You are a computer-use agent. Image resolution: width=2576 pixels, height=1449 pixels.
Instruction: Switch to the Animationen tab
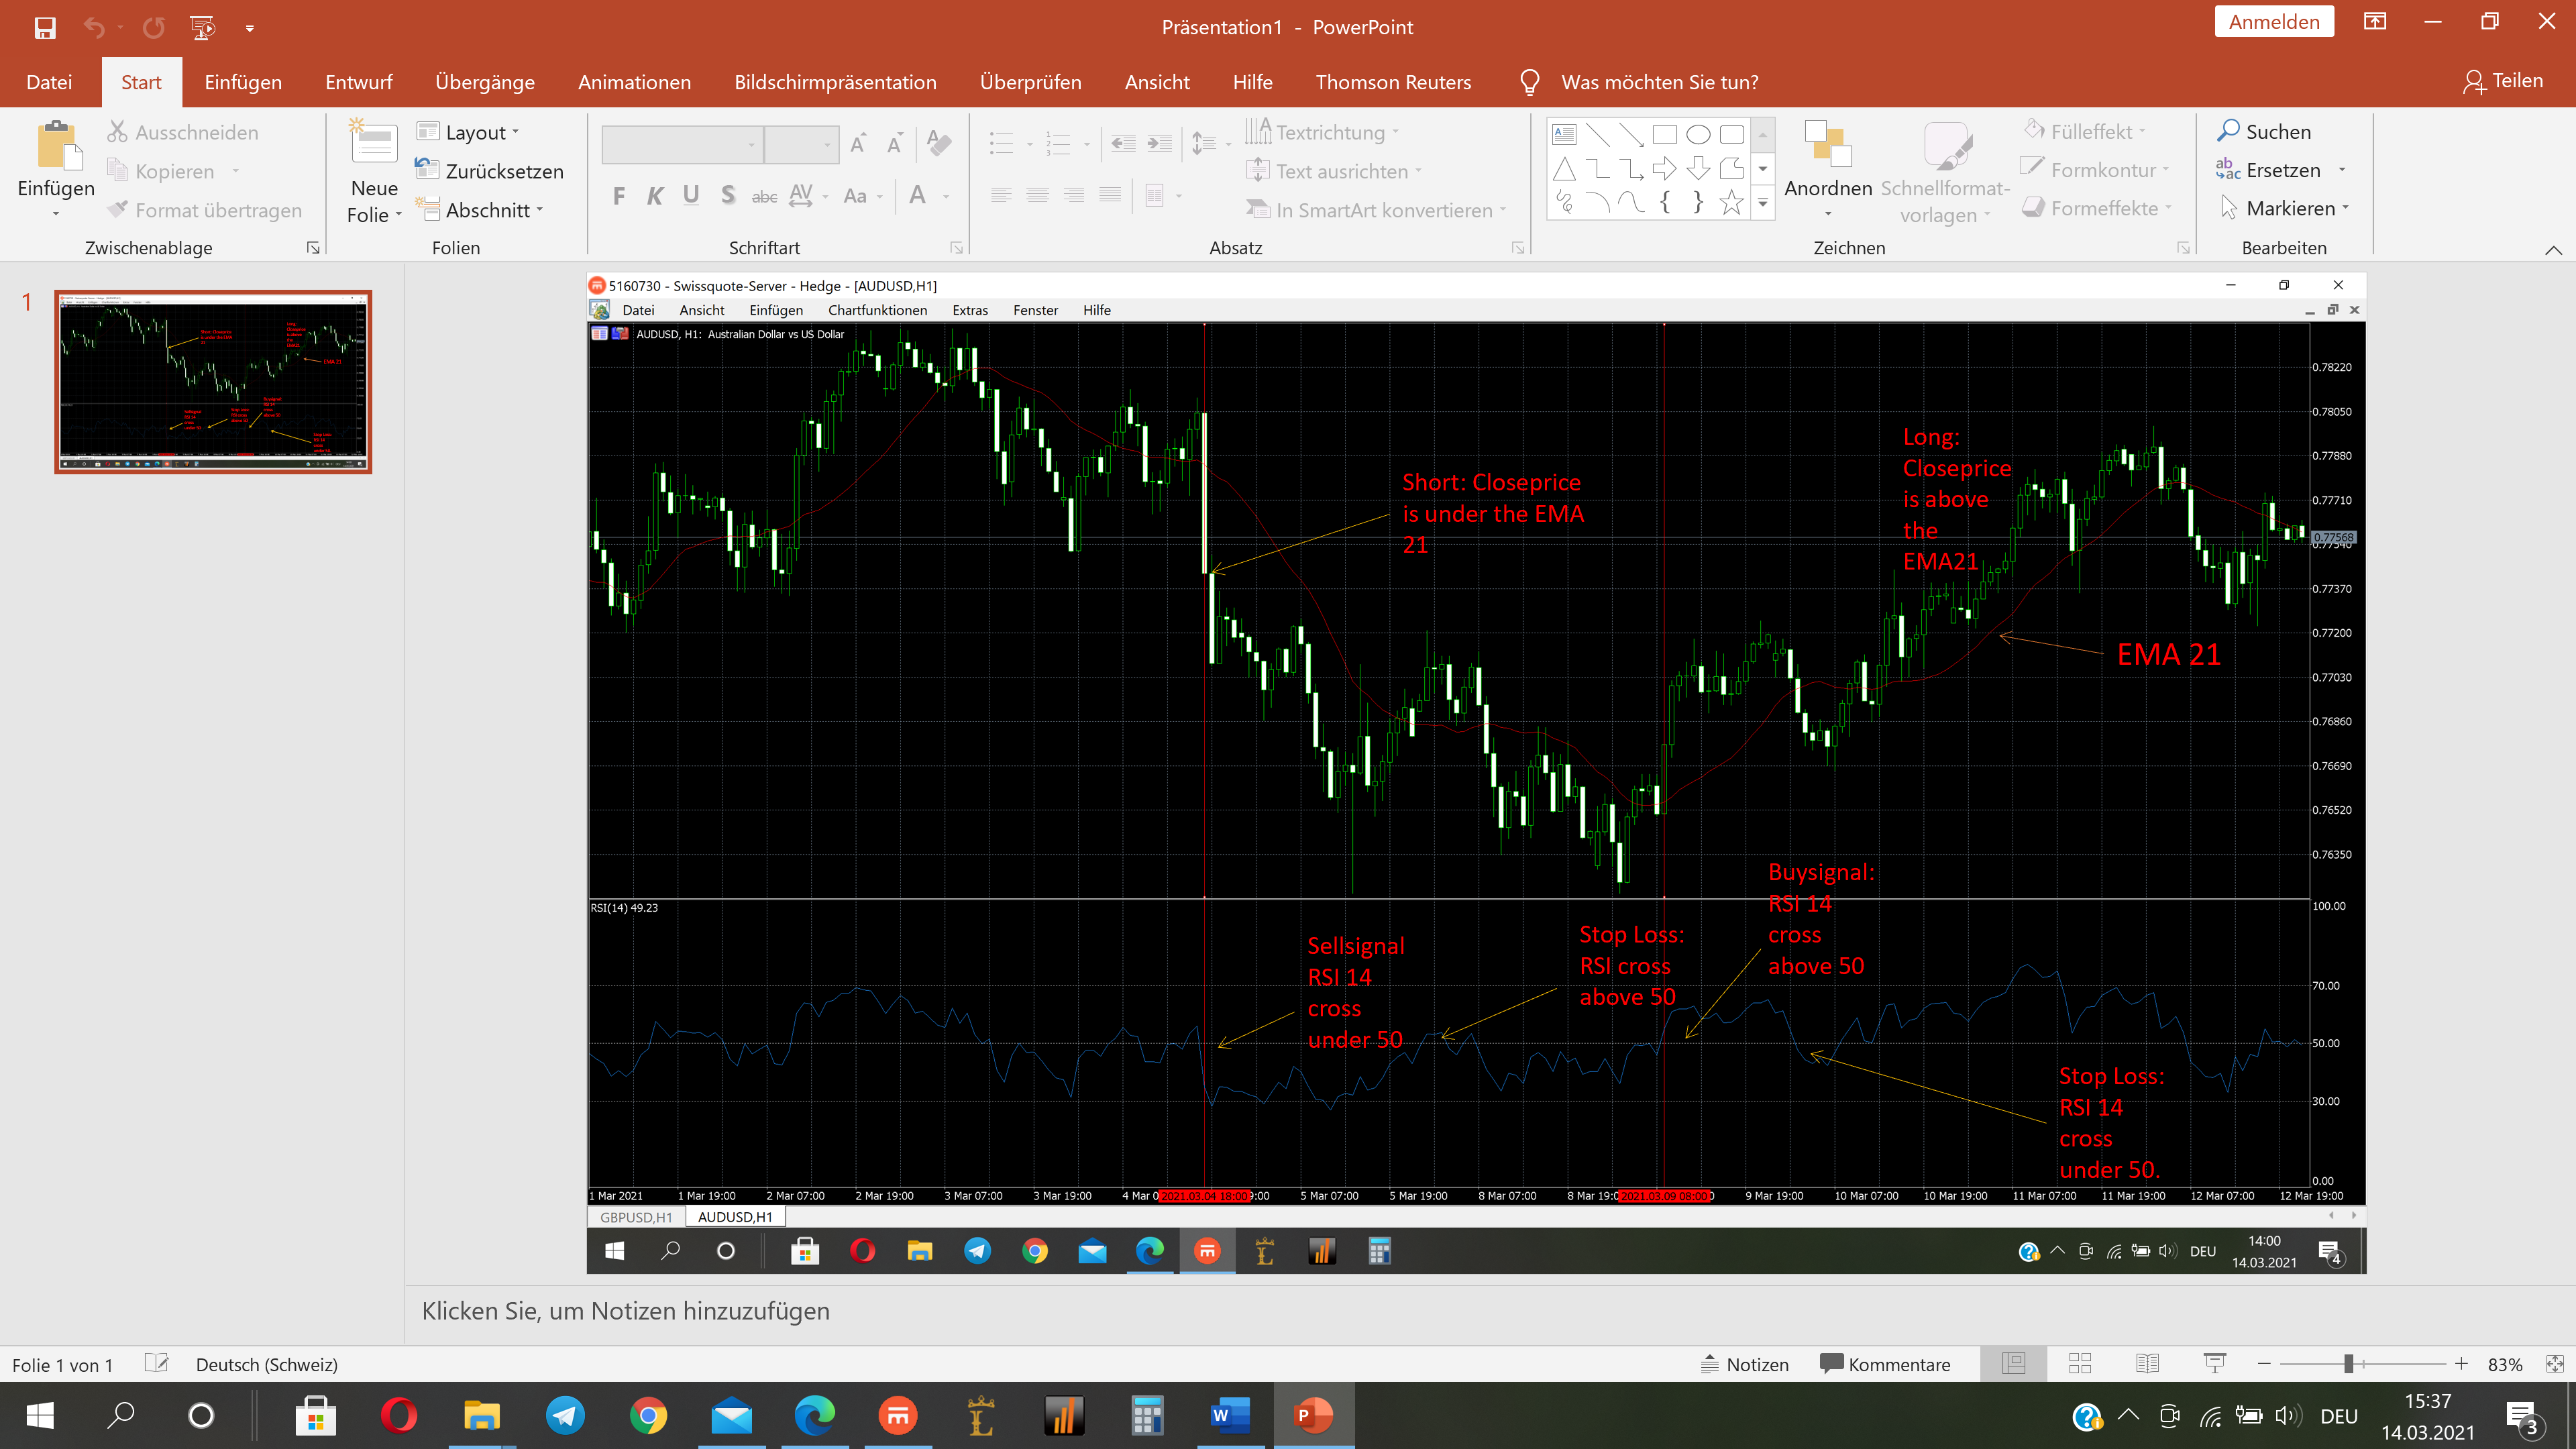[634, 82]
